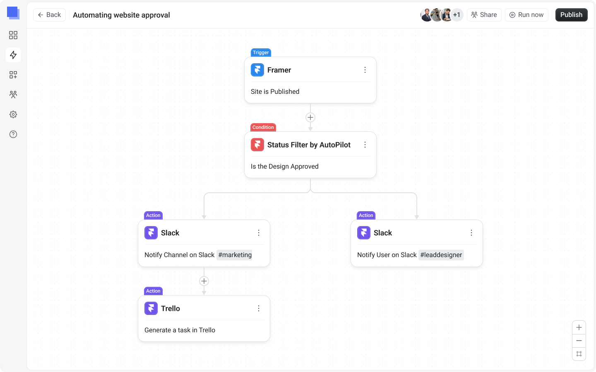Open the Trello action options menu
The height and width of the screenshot is (372, 596).
pos(259,308)
